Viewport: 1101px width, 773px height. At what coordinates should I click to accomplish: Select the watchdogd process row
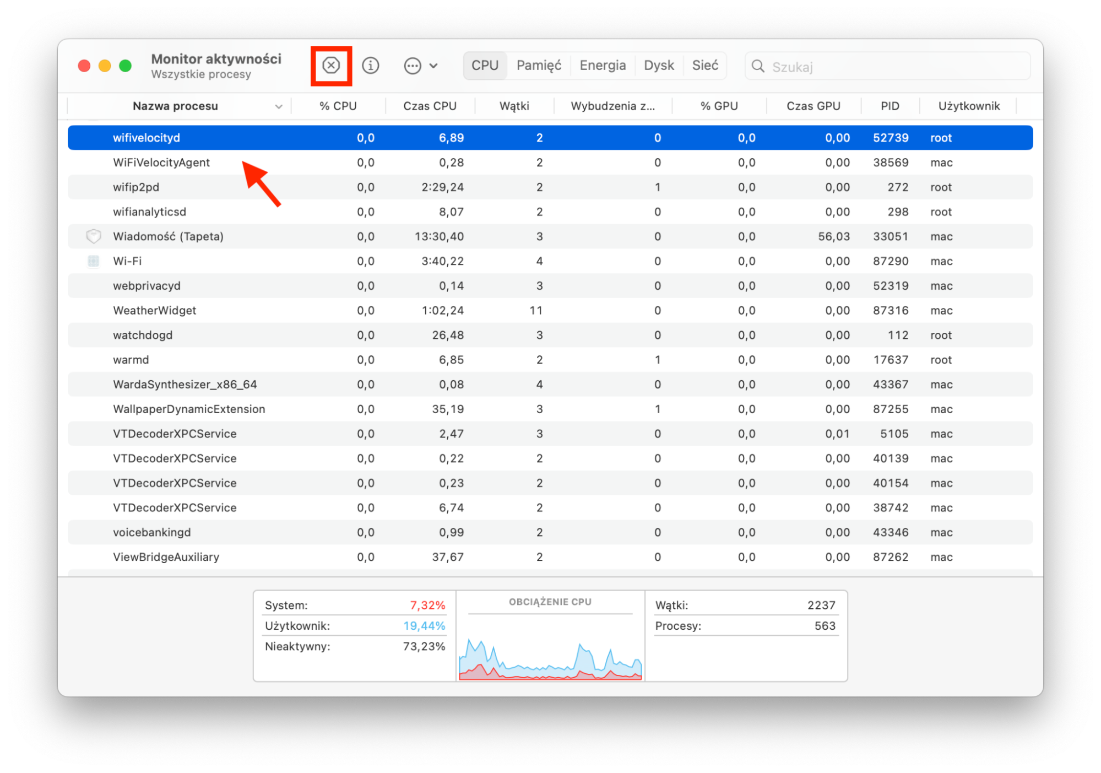pos(550,336)
